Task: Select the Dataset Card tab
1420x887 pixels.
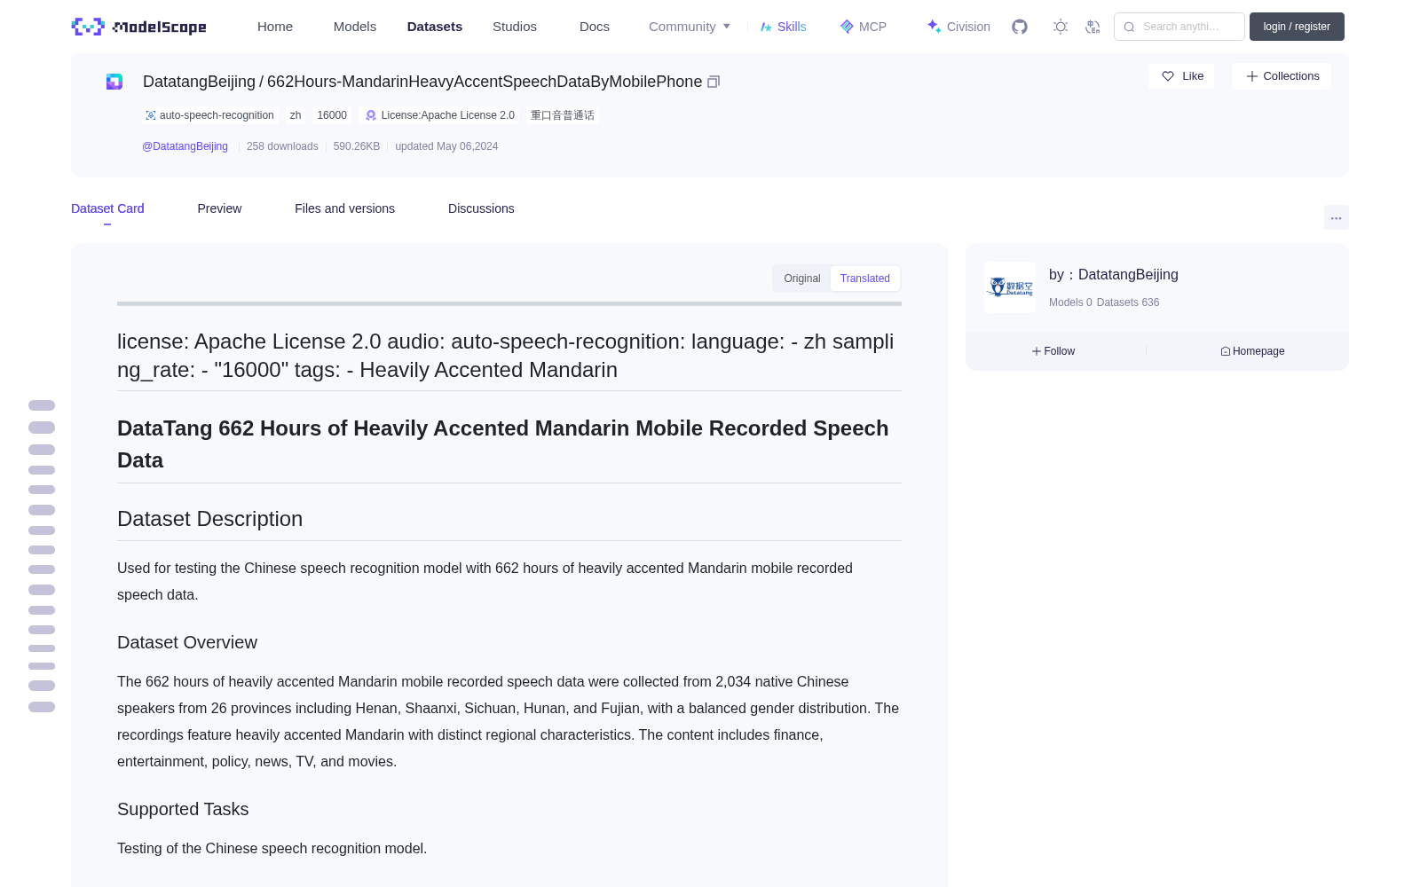Action: point(107,208)
